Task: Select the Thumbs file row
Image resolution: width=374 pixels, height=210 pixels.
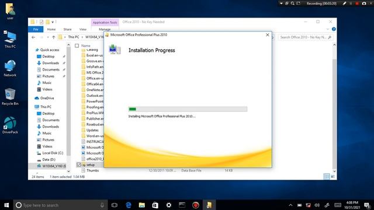Action: [92, 170]
